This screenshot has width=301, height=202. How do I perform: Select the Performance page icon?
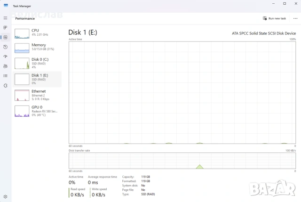pyautogui.click(x=5, y=37)
